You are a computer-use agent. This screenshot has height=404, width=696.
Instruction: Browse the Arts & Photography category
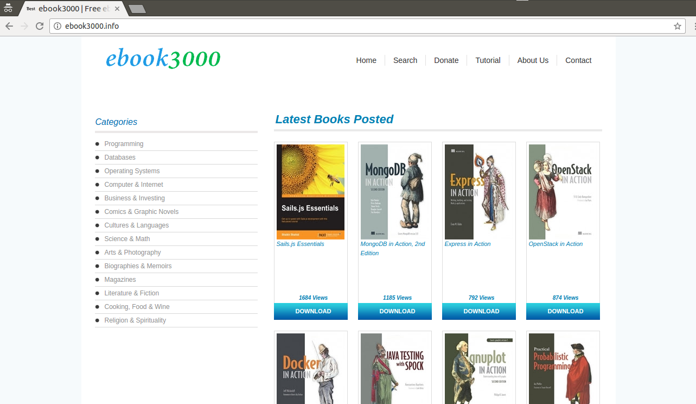[132, 252]
